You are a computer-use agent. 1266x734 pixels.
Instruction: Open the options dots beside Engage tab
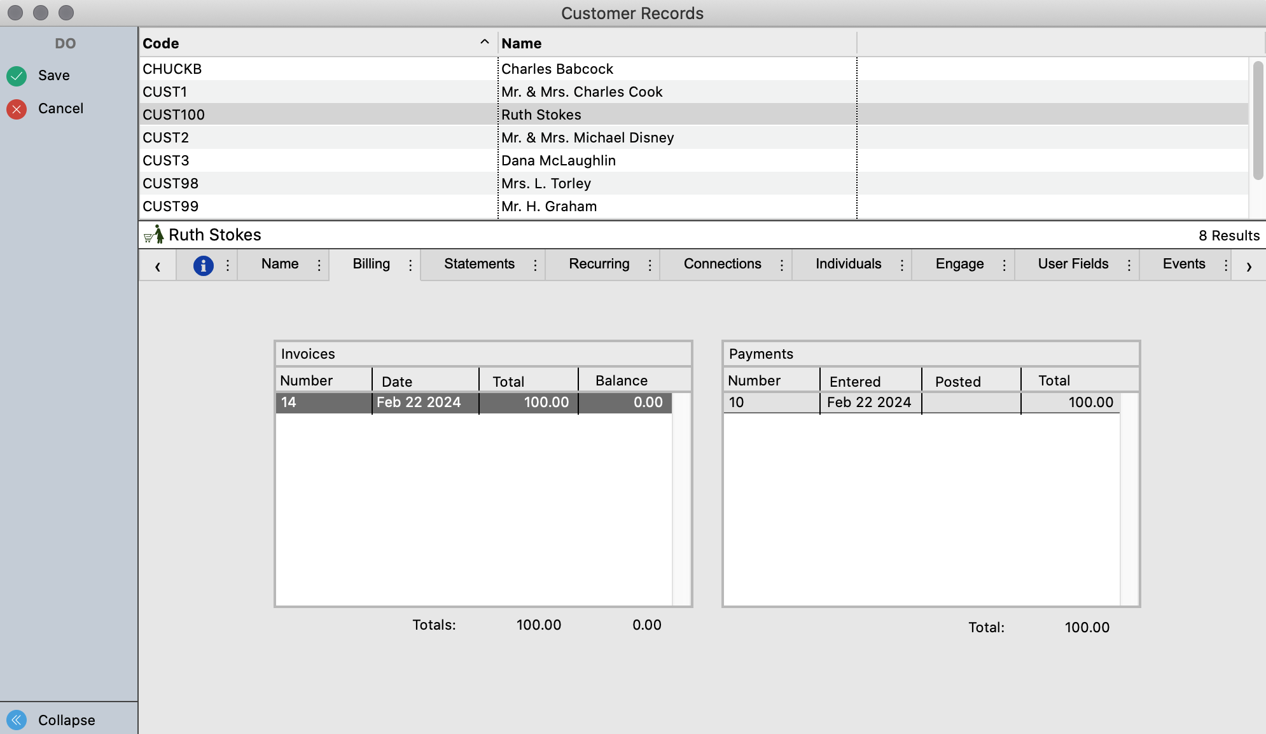pos(1004,265)
